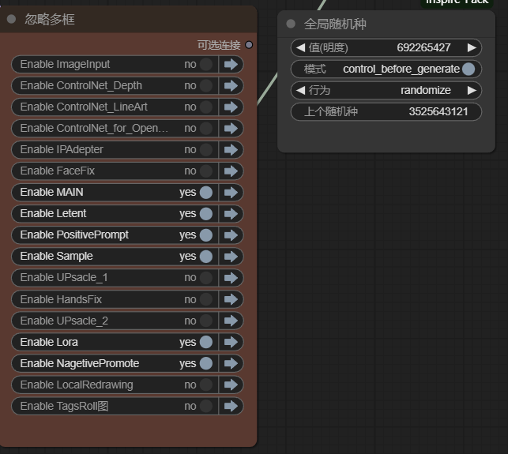Click the 可选连接 output connector dot
The width and height of the screenshot is (508, 454).
click(x=250, y=45)
